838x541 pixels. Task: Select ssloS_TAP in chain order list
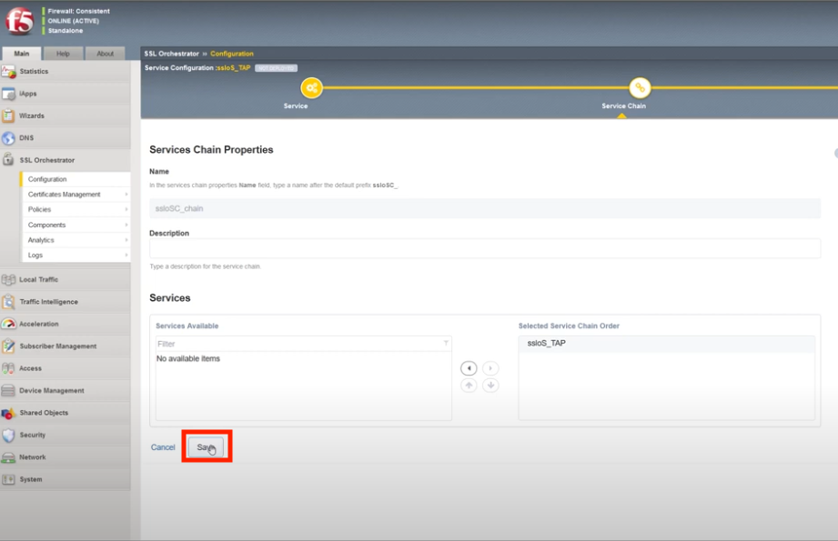pyautogui.click(x=666, y=343)
